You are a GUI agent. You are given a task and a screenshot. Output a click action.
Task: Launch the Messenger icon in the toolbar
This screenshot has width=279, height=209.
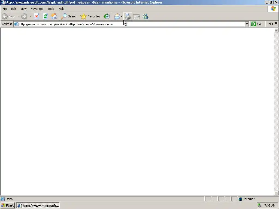[145, 16]
